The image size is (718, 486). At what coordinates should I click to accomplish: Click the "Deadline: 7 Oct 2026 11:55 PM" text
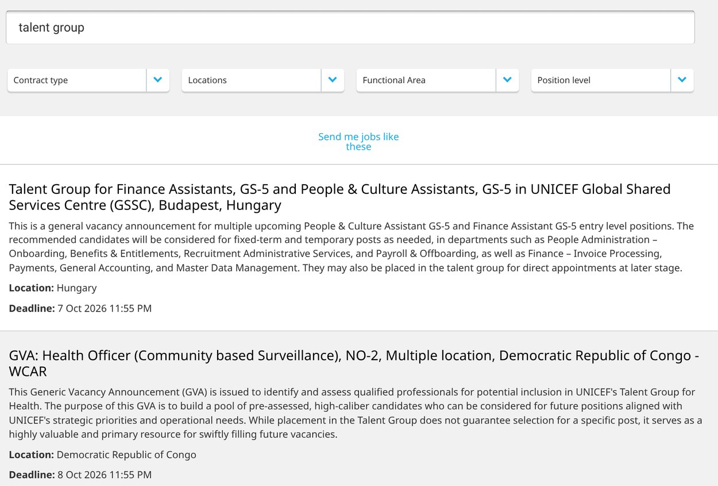(80, 309)
